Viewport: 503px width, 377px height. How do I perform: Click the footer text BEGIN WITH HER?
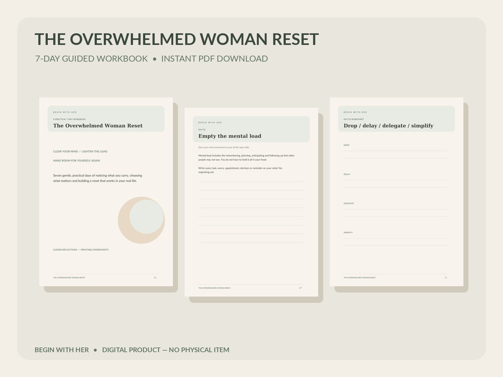(x=62, y=350)
